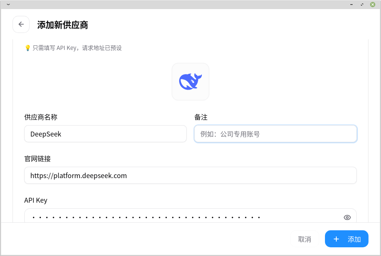Click the 官网链接 label
This screenshot has height=256, width=381.
click(37, 159)
